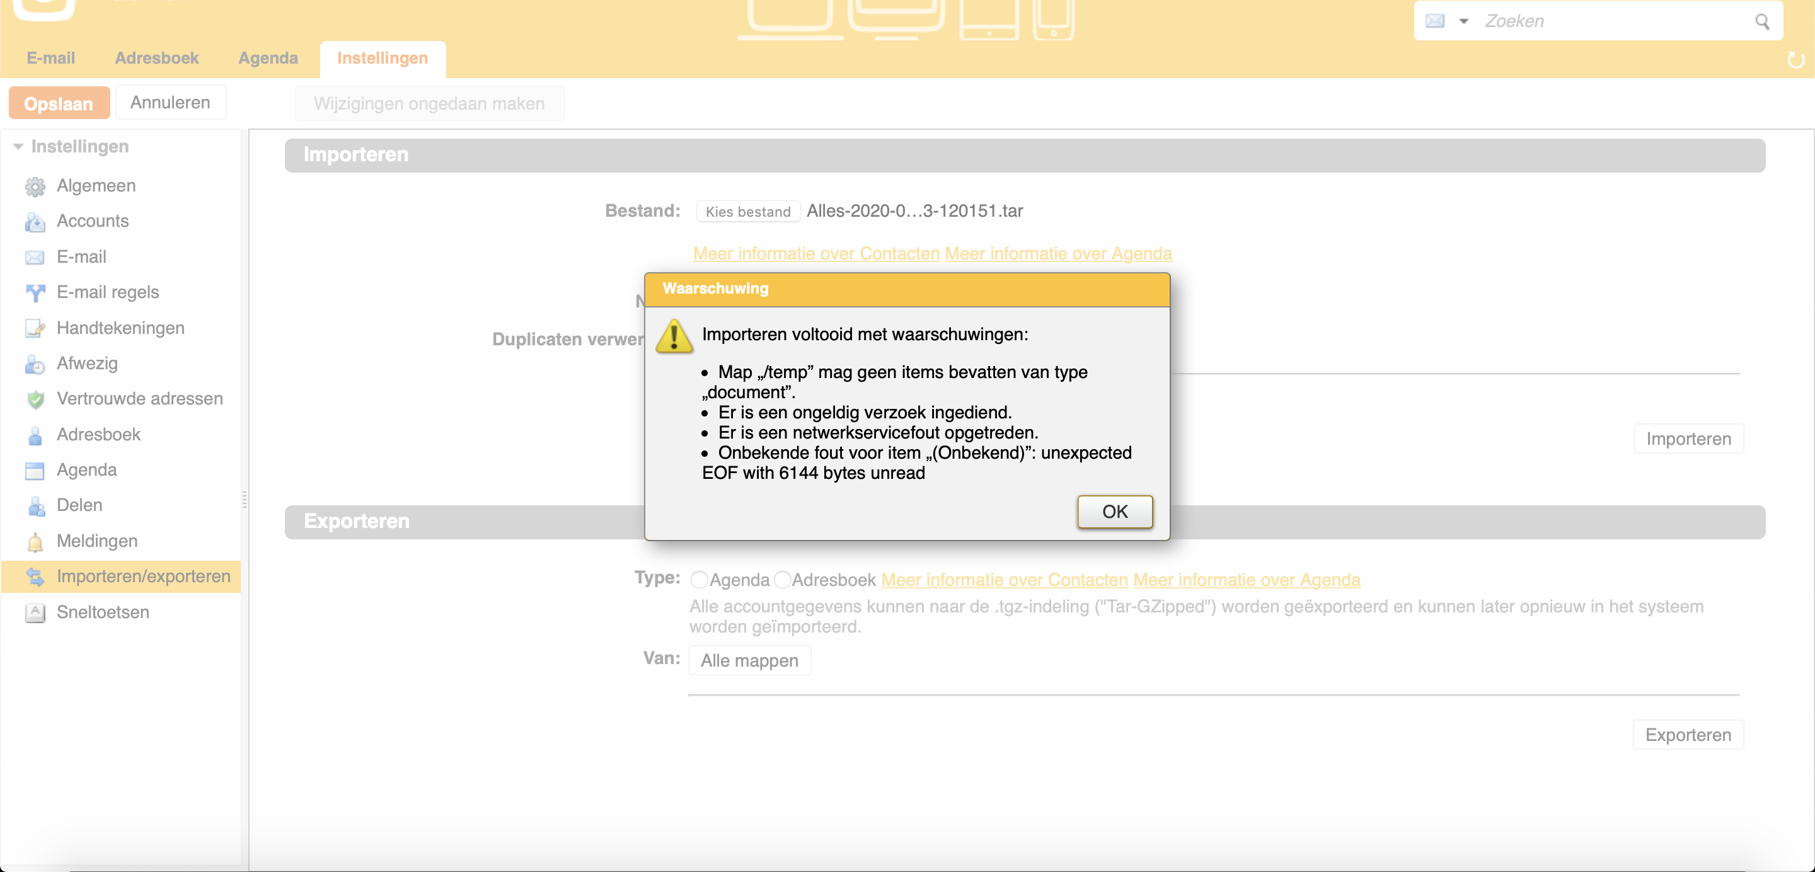The image size is (1815, 872).
Task: Click the Kies bestand button
Action: 747,211
